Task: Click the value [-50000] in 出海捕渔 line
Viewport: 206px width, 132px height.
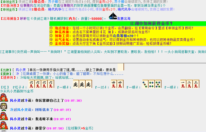Action: pyautogui.click(x=96, y=19)
